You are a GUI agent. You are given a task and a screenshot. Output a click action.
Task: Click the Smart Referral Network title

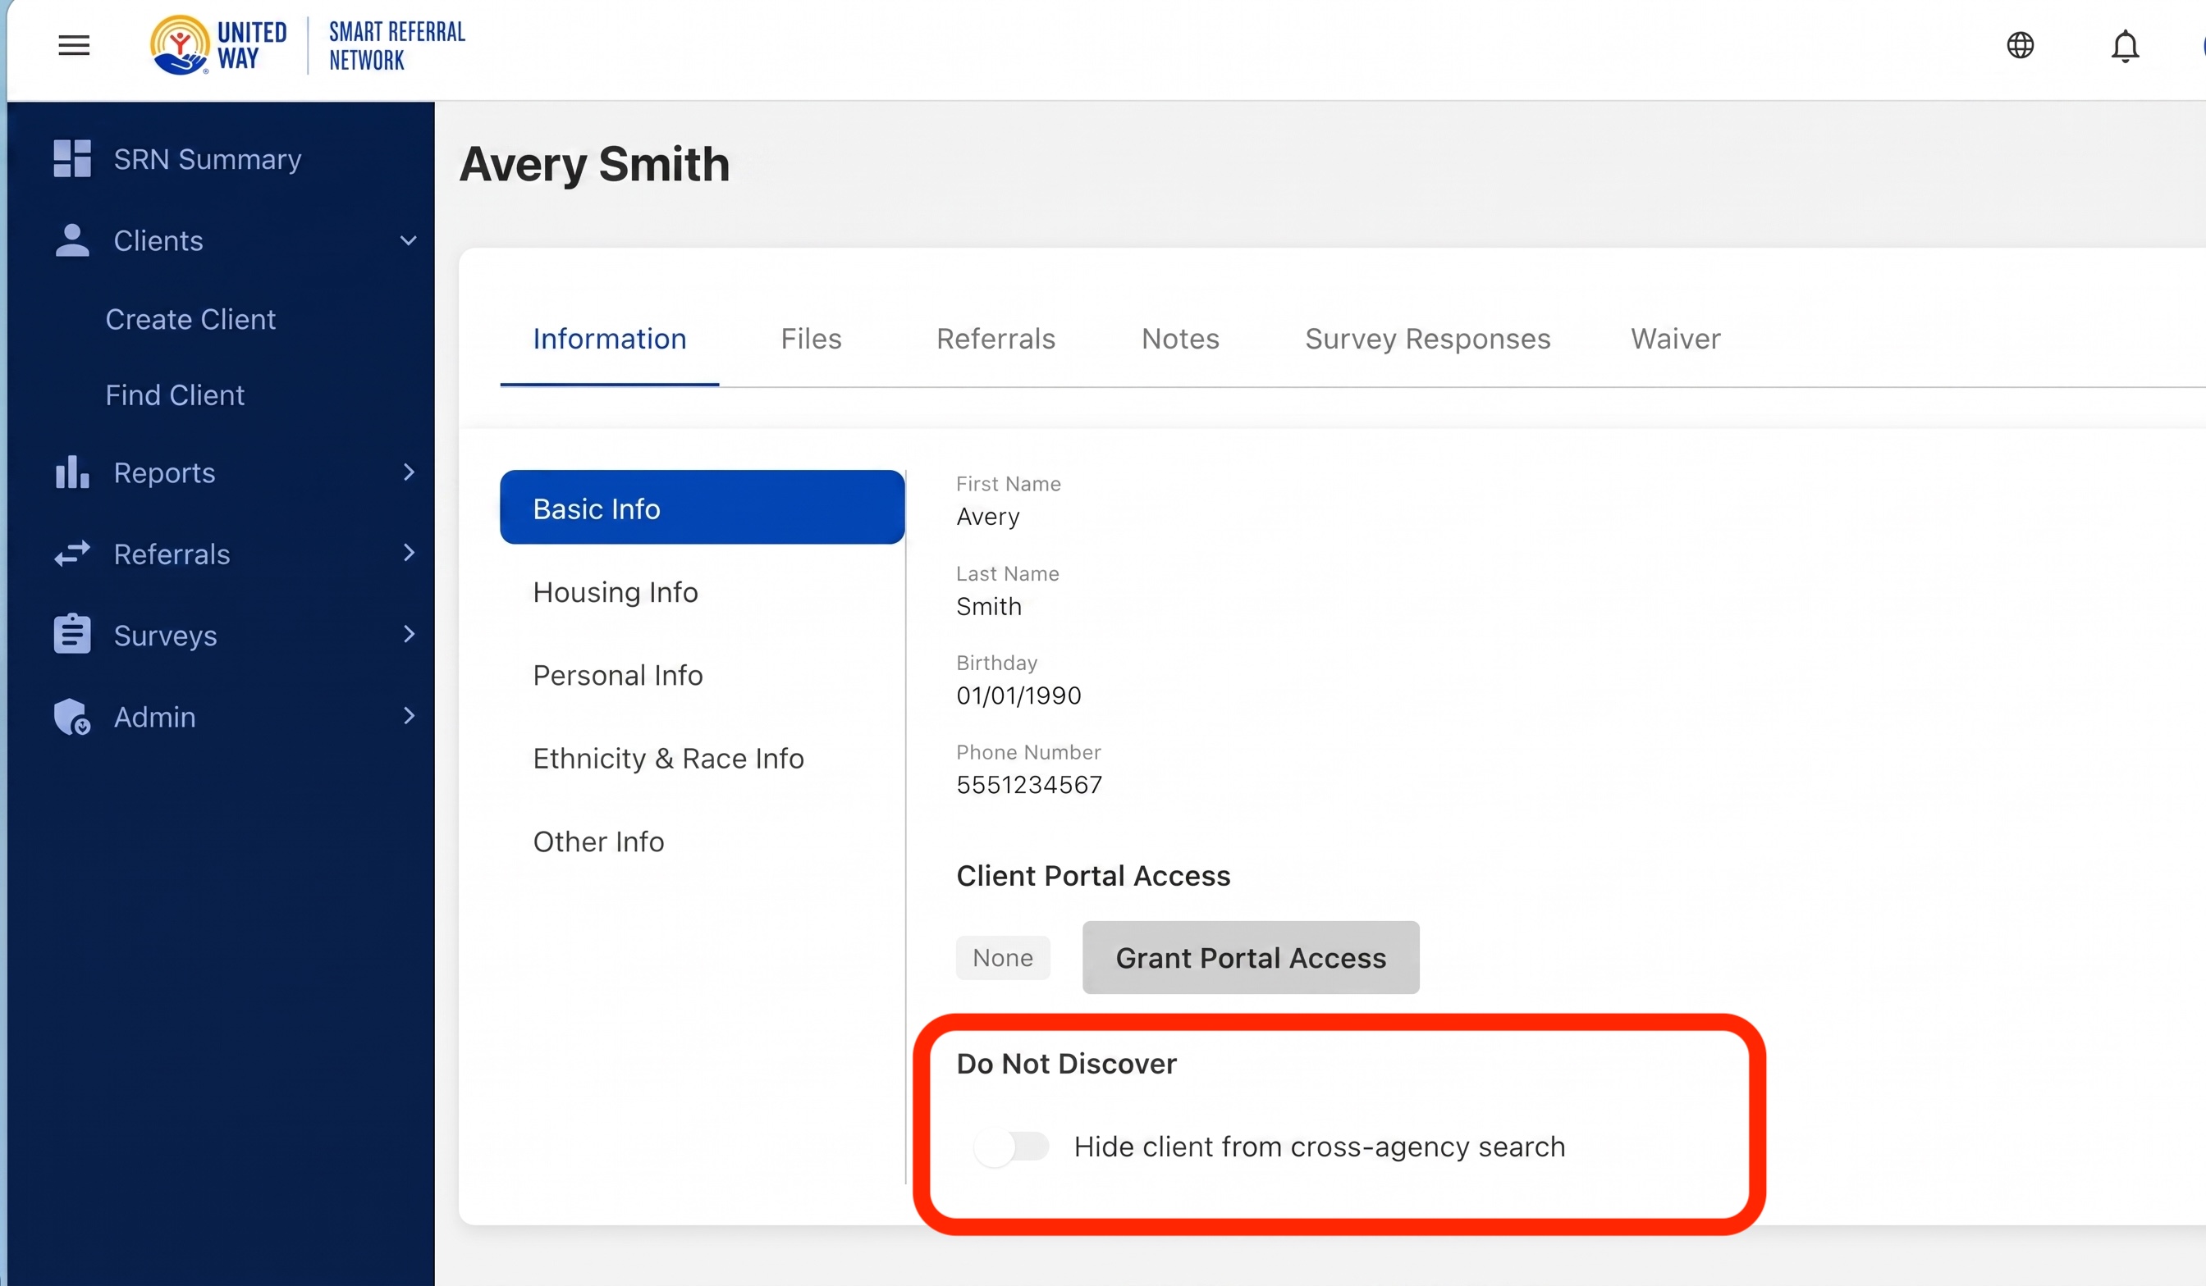[x=396, y=45]
